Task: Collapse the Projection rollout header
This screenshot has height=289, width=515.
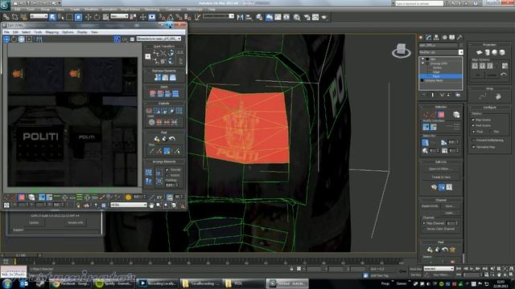Action: coord(489,45)
